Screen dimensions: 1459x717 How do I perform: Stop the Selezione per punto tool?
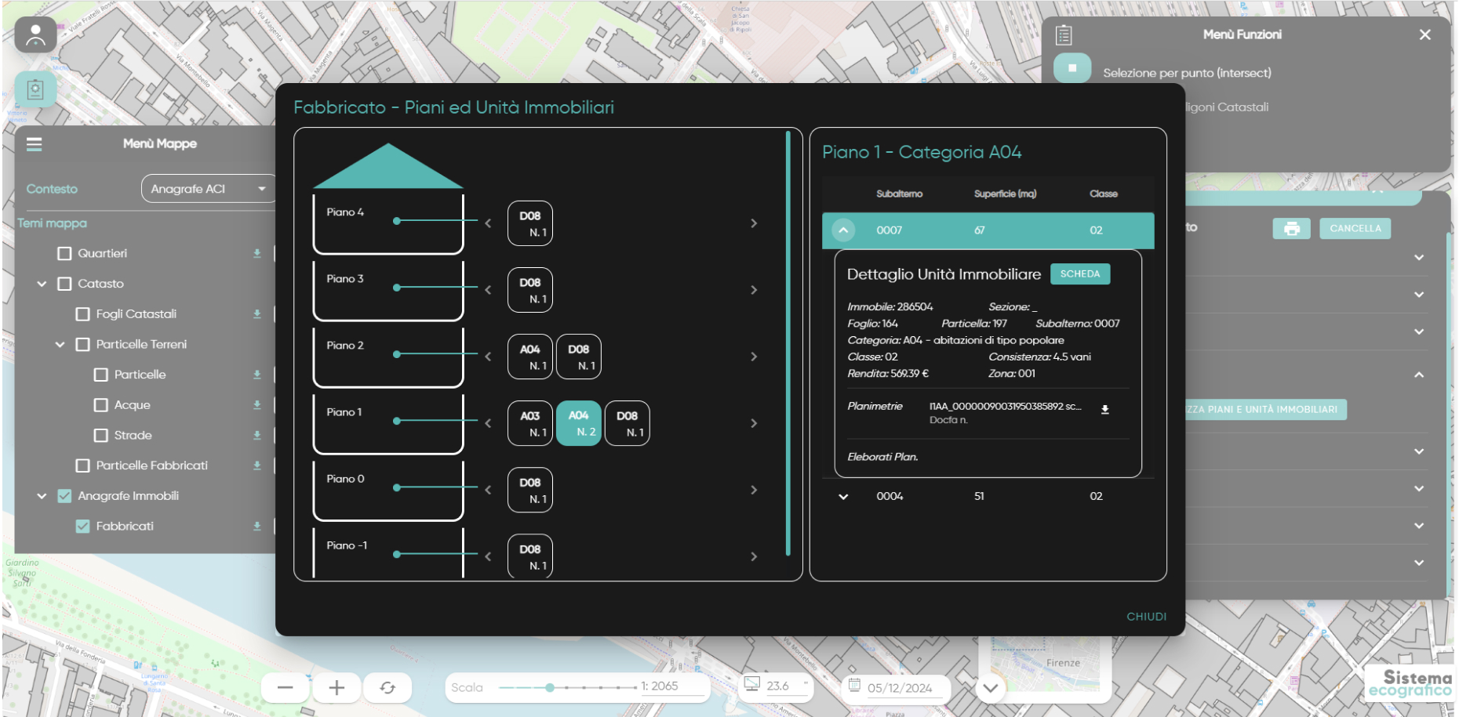pyautogui.click(x=1072, y=68)
